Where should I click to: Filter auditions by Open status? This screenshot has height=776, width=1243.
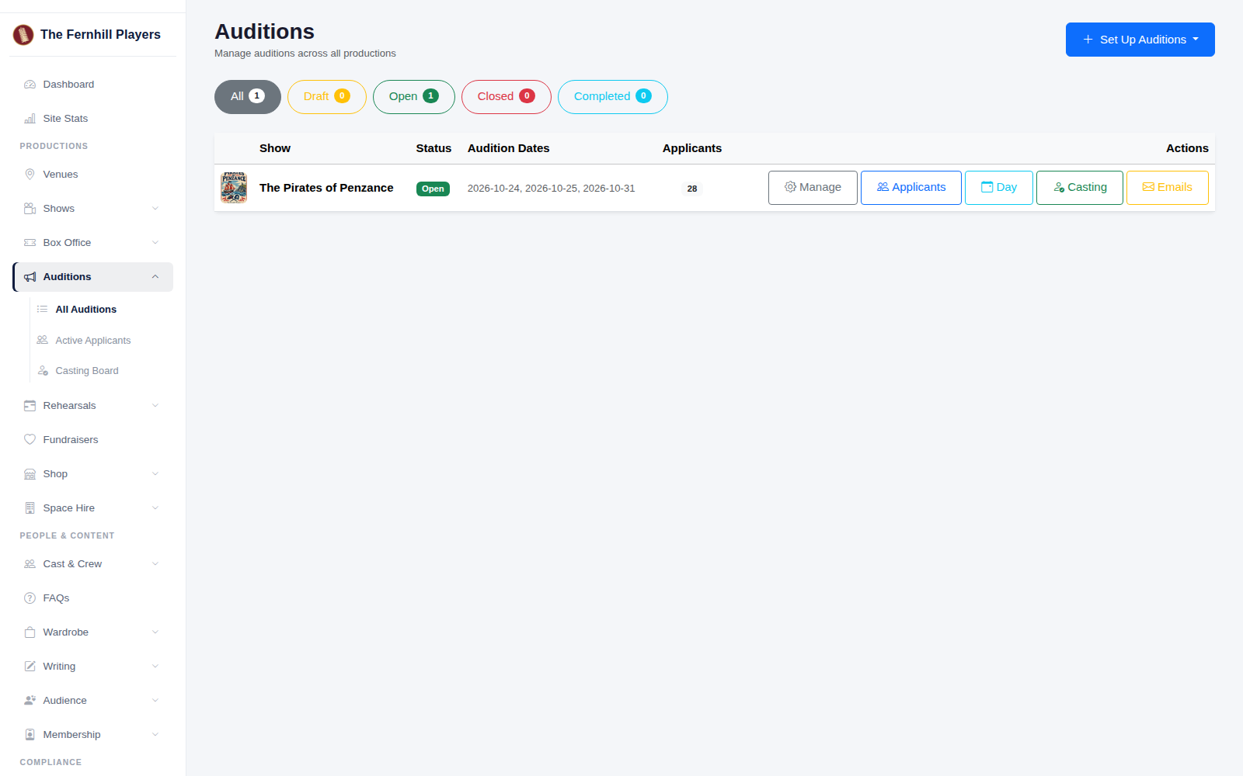[x=413, y=97]
